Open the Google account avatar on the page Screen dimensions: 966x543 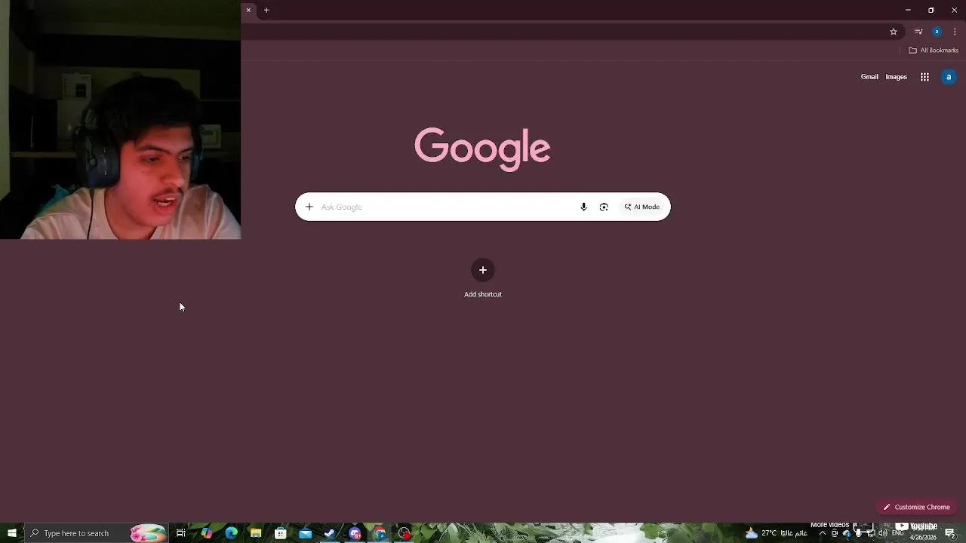(949, 77)
